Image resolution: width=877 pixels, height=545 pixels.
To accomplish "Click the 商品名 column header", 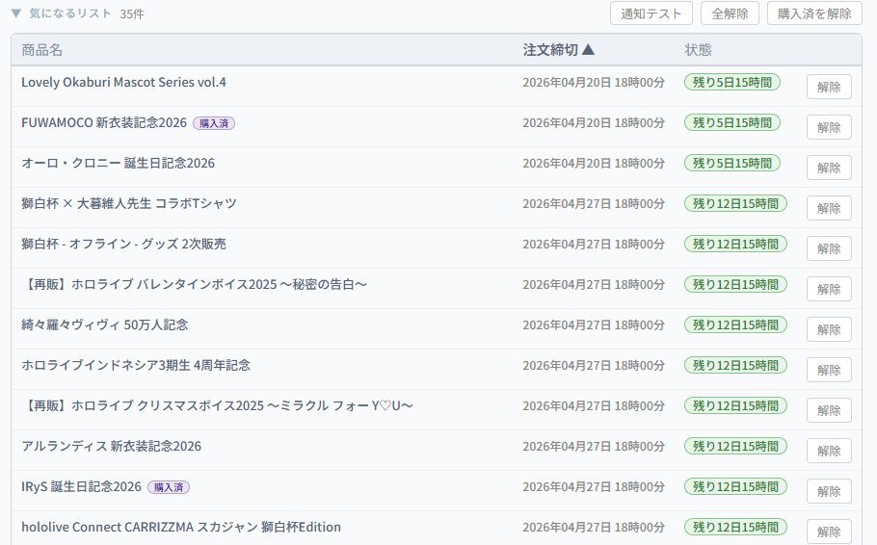I will pyautogui.click(x=42, y=50).
